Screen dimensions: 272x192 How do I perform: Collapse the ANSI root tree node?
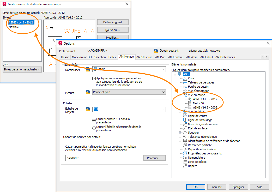[175, 74]
